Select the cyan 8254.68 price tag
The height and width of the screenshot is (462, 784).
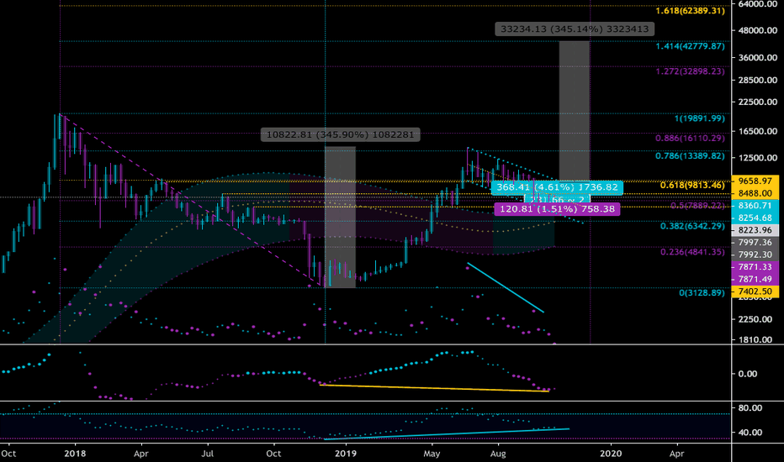click(755, 218)
